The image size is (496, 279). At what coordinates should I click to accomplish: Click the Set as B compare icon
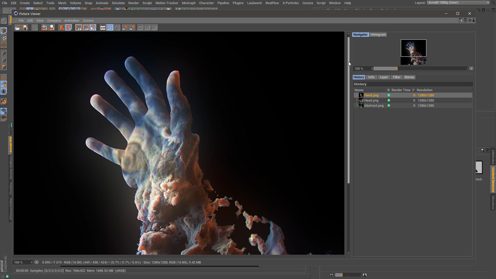pos(132,28)
